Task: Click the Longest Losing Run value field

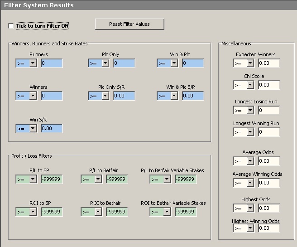Action: coord(269,111)
